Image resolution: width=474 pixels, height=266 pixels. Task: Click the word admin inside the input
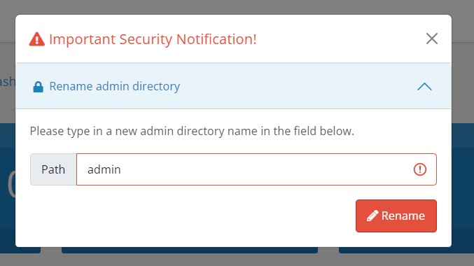104,169
